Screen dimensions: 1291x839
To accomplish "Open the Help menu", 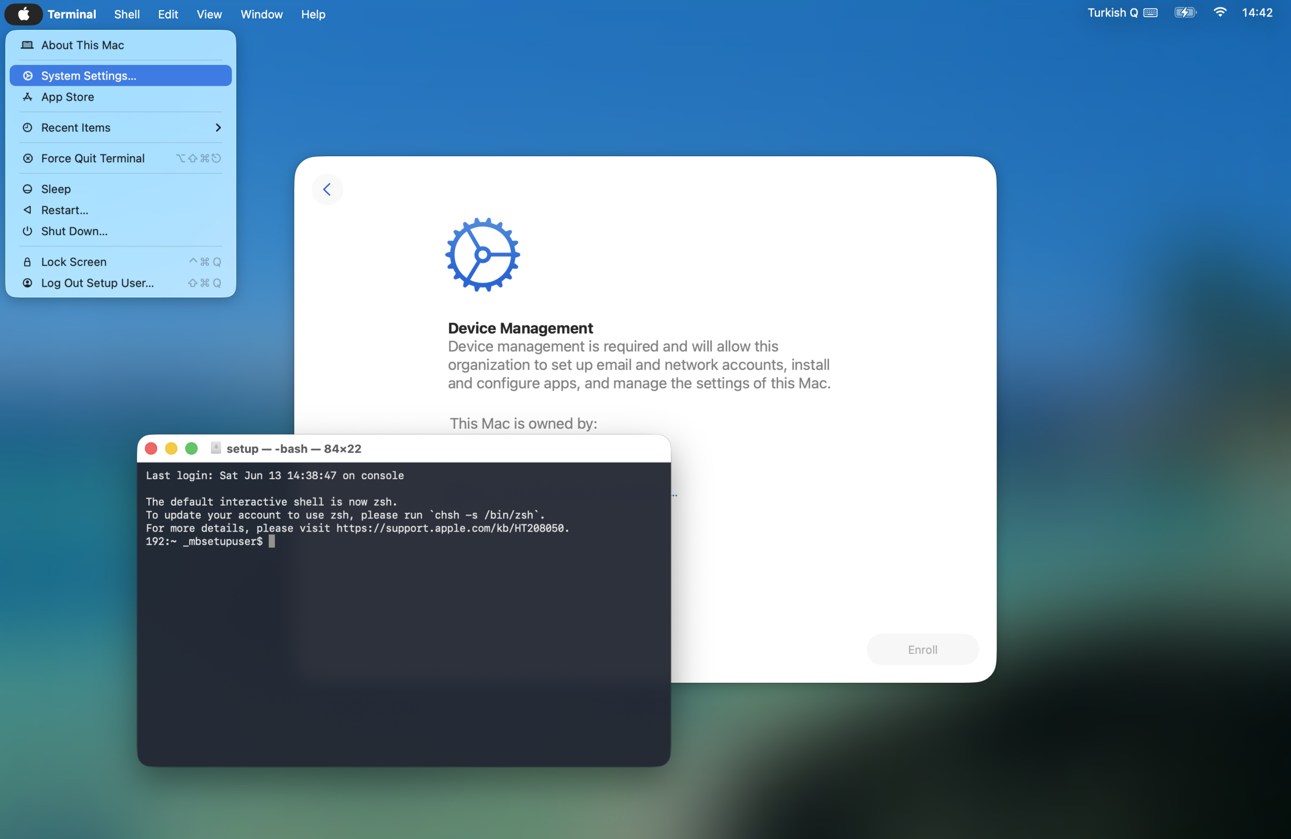I will point(313,14).
